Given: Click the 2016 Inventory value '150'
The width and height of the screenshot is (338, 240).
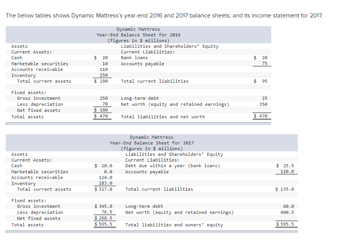Looking at the screenshot, I should coord(104,75).
